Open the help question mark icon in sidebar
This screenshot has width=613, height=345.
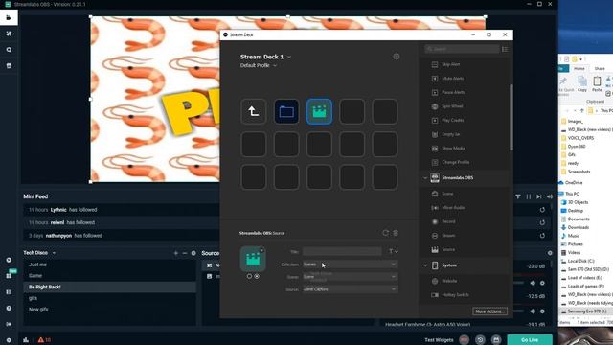(9, 309)
